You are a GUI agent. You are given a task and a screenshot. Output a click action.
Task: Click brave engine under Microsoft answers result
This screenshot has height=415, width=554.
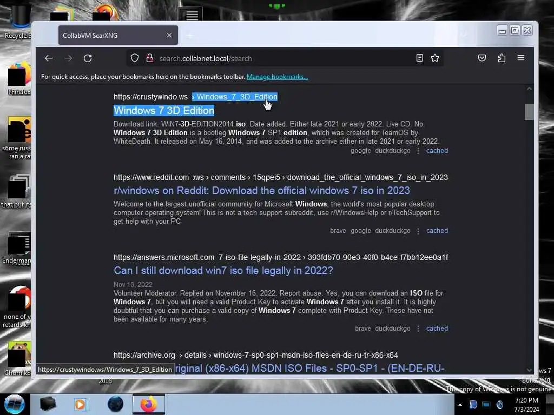(363, 329)
